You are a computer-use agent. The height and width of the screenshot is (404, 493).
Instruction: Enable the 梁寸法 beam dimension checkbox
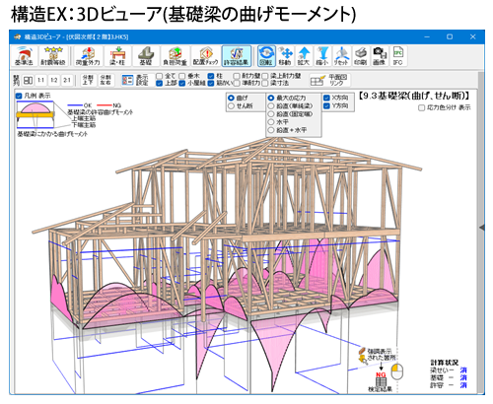coord(265,84)
